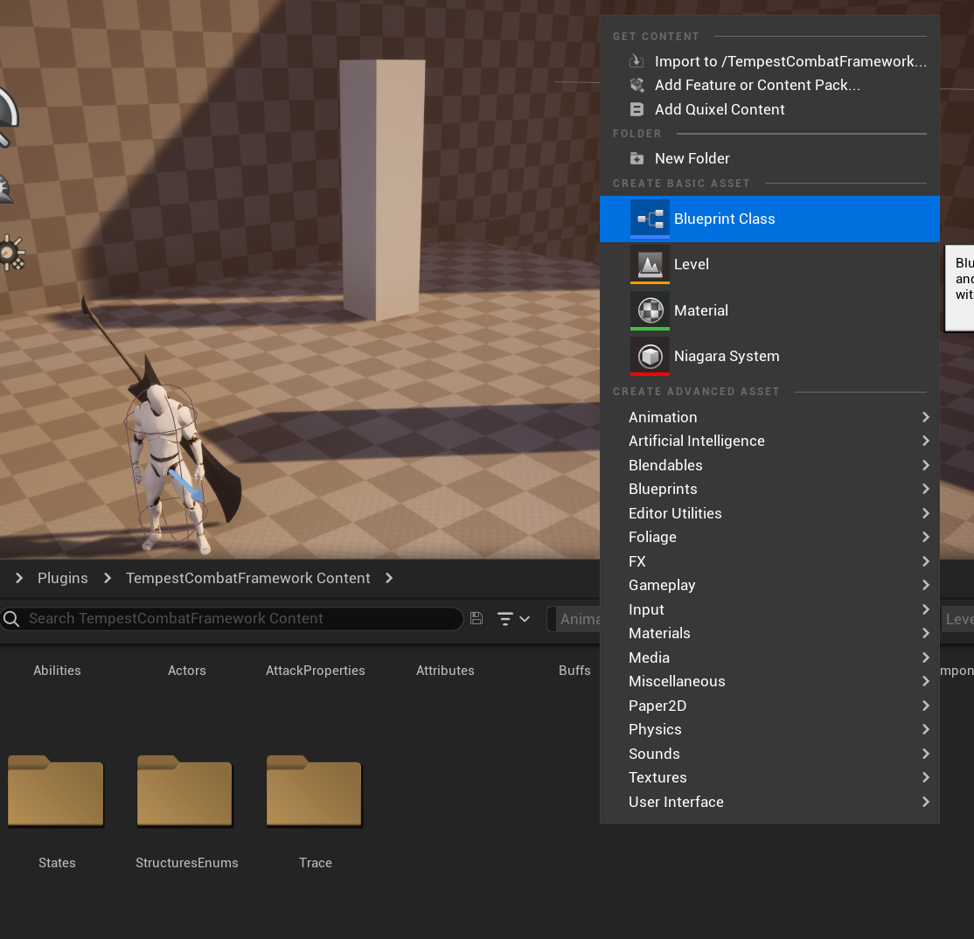Viewport: 974px width, 939px height.
Task: Select User Interface in the context menu
Action: [x=676, y=802]
